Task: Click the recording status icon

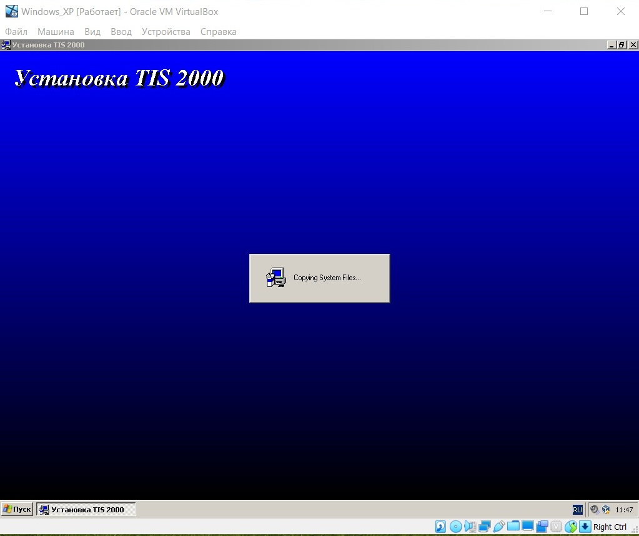Action: (x=542, y=527)
